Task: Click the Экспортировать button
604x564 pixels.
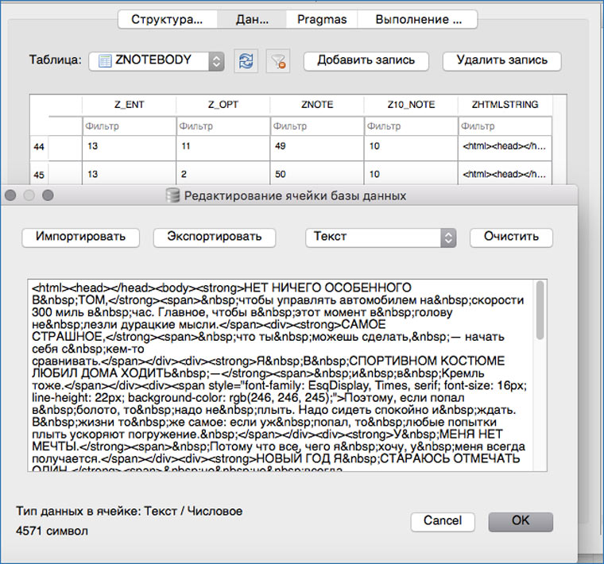Action: (x=214, y=238)
